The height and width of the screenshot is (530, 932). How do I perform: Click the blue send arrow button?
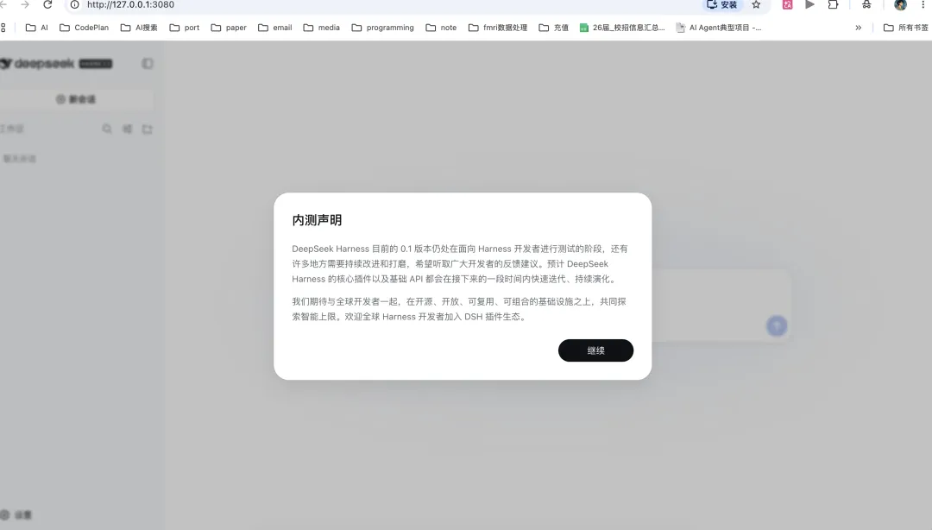(777, 325)
